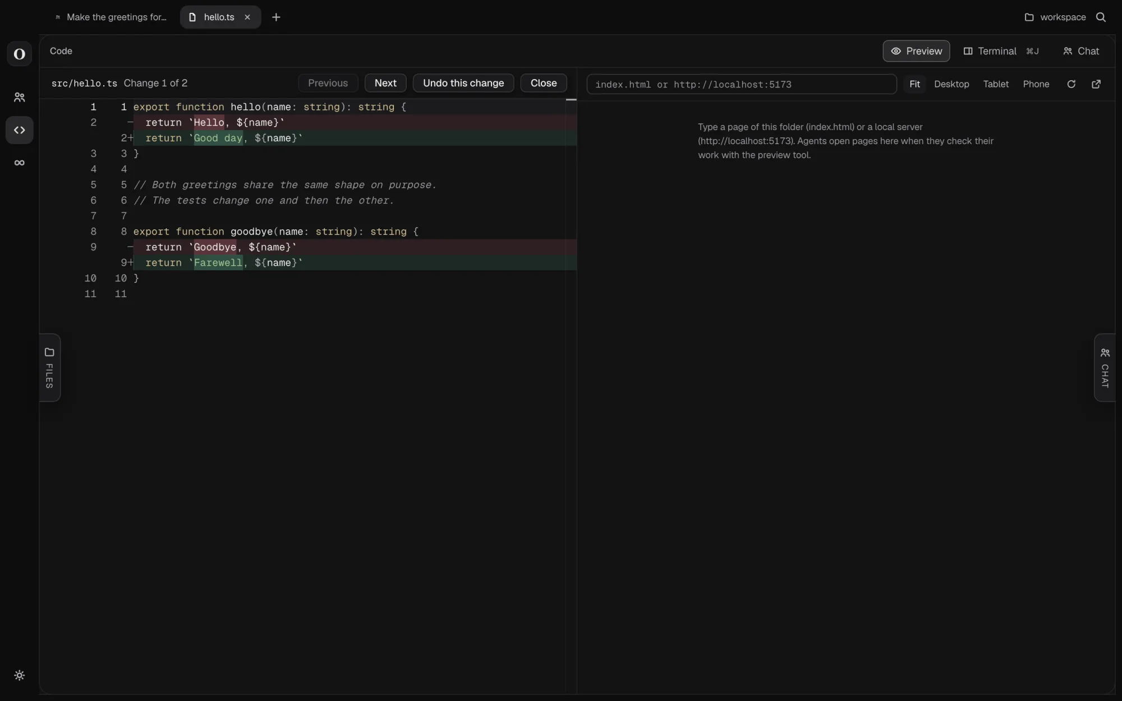
Task: Select the Fit preview size
Action: coord(914,84)
